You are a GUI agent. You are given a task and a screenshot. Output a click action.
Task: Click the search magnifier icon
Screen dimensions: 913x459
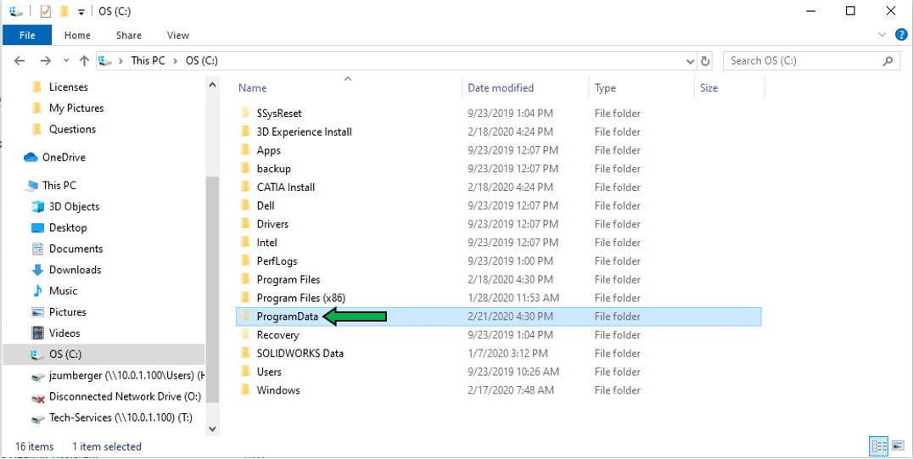tap(888, 60)
